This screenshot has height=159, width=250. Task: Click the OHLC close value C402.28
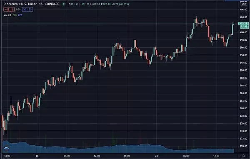pos(106,4)
